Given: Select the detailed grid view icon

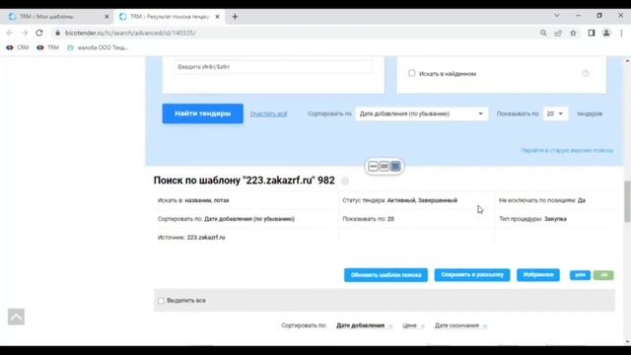Looking at the screenshot, I should pyautogui.click(x=395, y=167).
